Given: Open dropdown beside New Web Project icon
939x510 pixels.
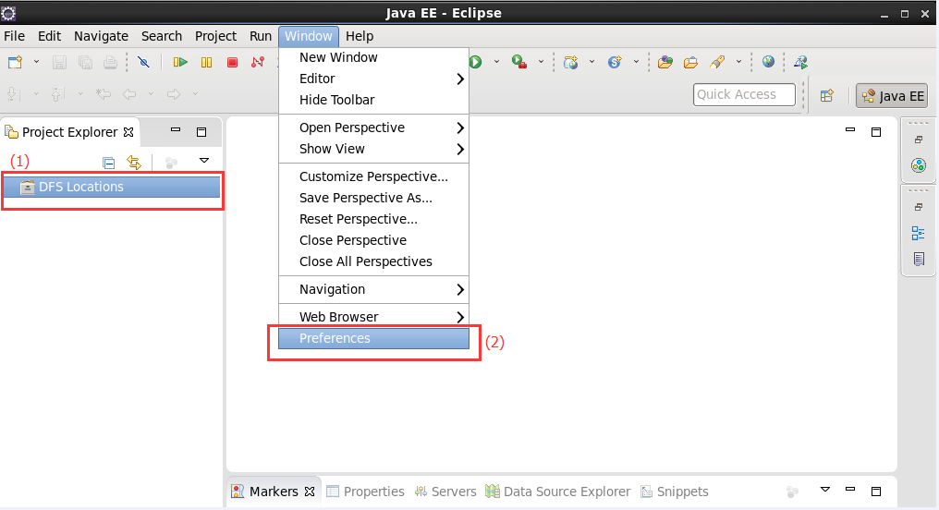Looking at the screenshot, I should tap(591, 62).
